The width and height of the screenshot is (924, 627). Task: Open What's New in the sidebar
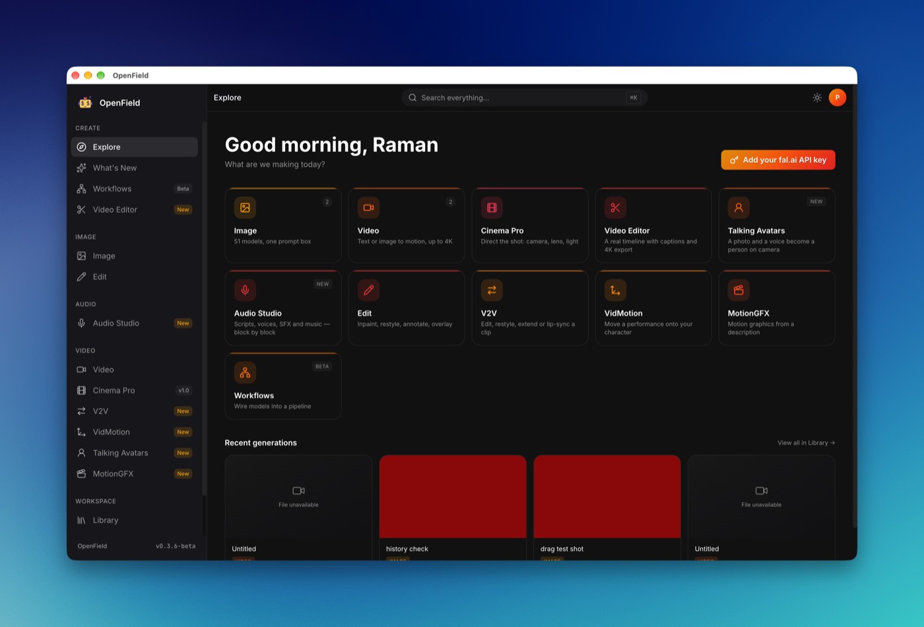(x=135, y=168)
